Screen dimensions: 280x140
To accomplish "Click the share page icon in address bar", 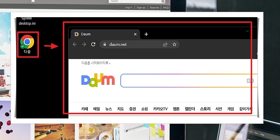I will [x=165, y=44].
